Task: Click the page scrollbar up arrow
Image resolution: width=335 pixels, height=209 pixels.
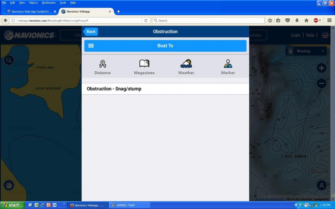Action: coord(333,28)
